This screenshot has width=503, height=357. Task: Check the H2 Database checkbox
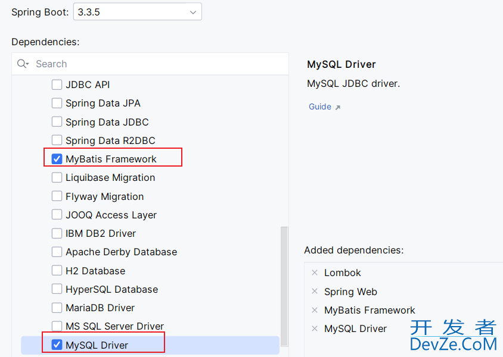[x=57, y=271]
